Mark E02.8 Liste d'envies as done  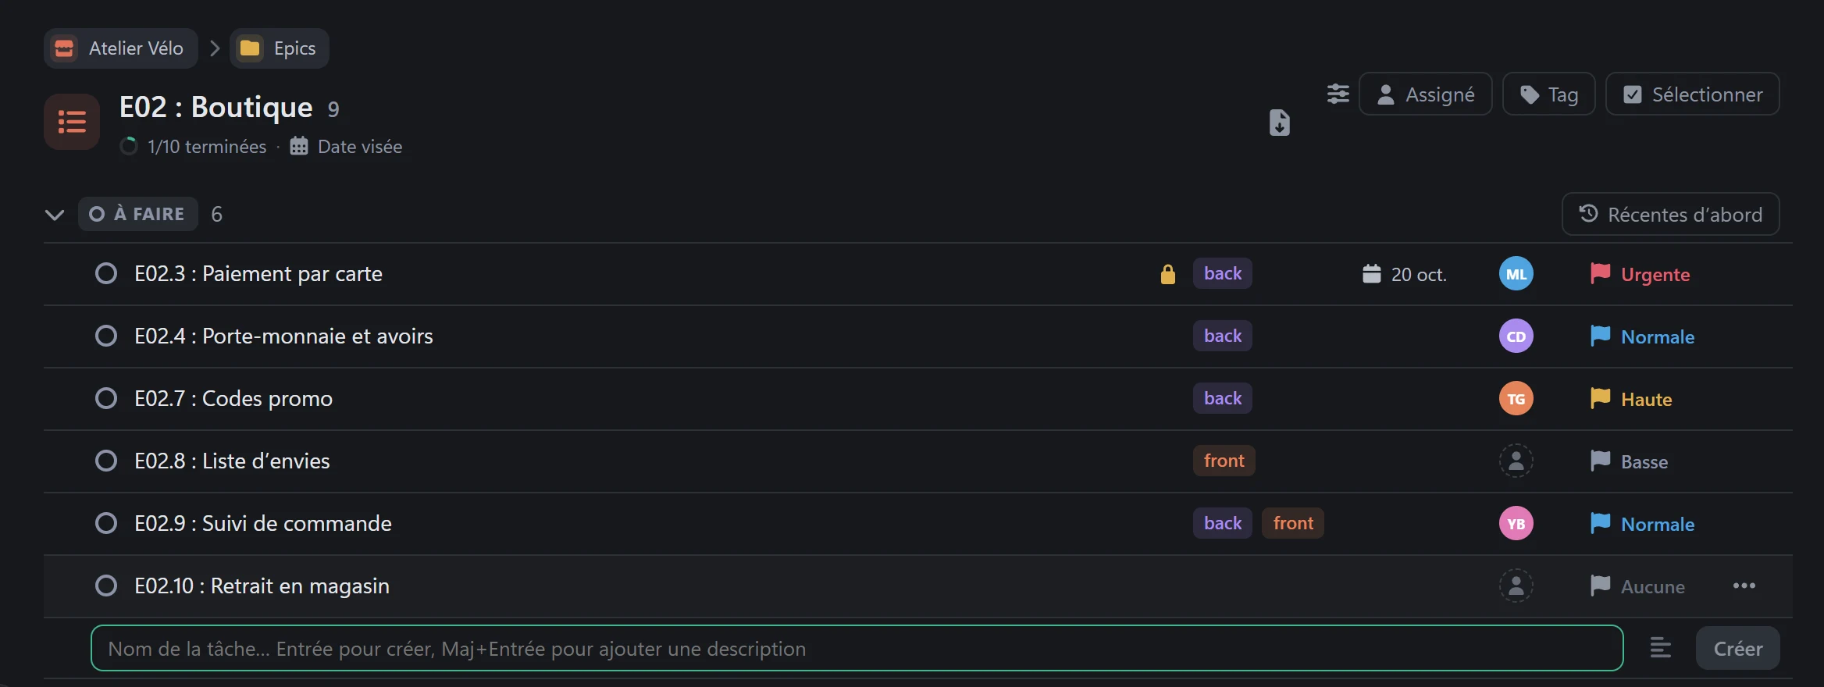tap(106, 461)
